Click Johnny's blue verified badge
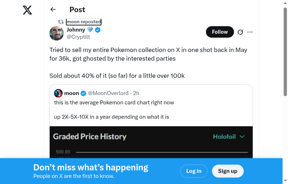288x184 pixels. 98,30
